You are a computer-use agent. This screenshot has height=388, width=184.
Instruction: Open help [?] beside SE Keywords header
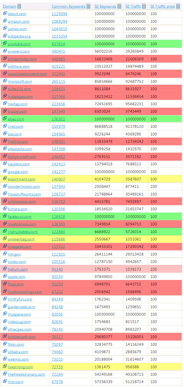click(119, 6)
